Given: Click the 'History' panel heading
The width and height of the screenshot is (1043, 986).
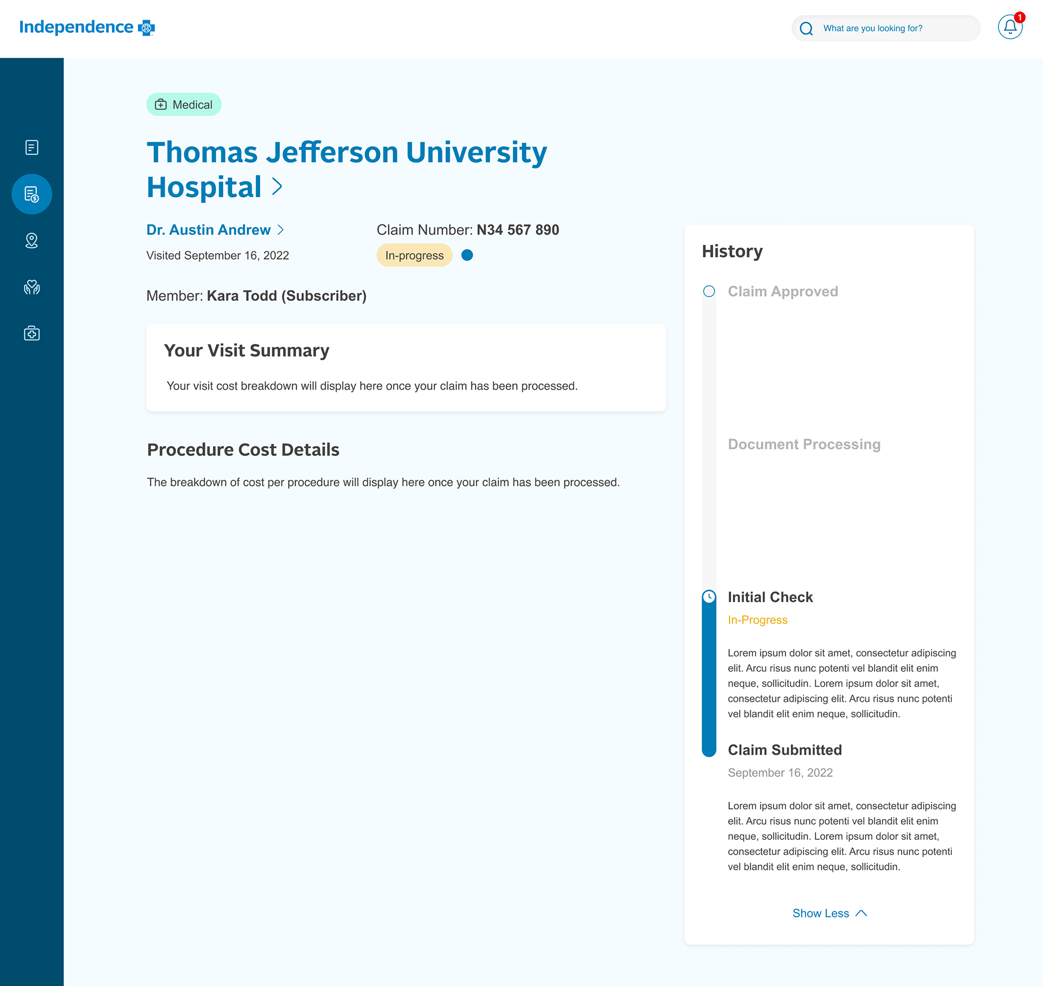Looking at the screenshot, I should [x=732, y=251].
